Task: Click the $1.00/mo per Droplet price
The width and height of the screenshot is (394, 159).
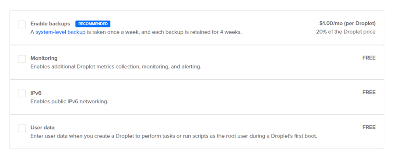Action: (347, 24)
